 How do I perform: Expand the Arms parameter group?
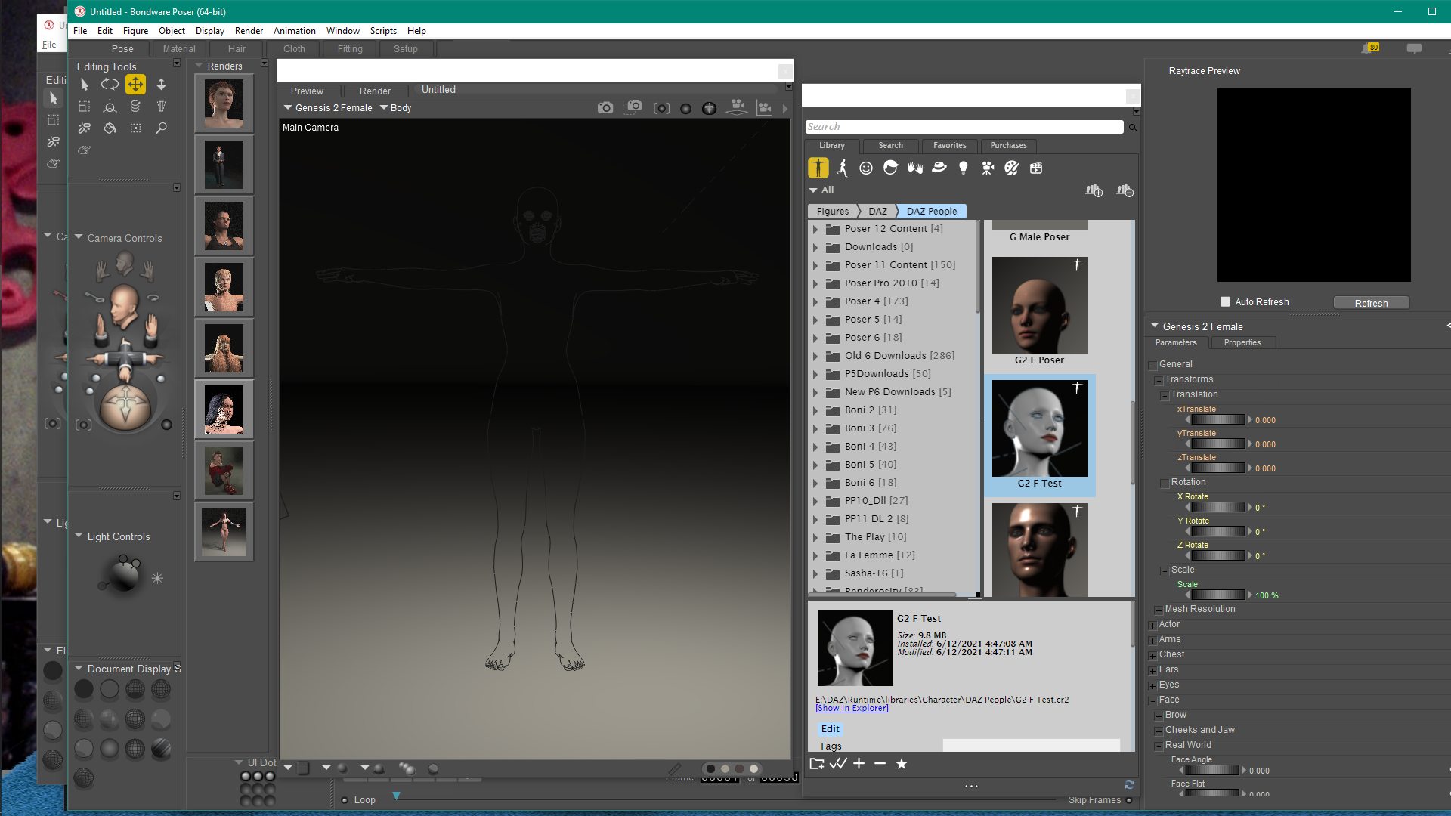click(1153, 640)
